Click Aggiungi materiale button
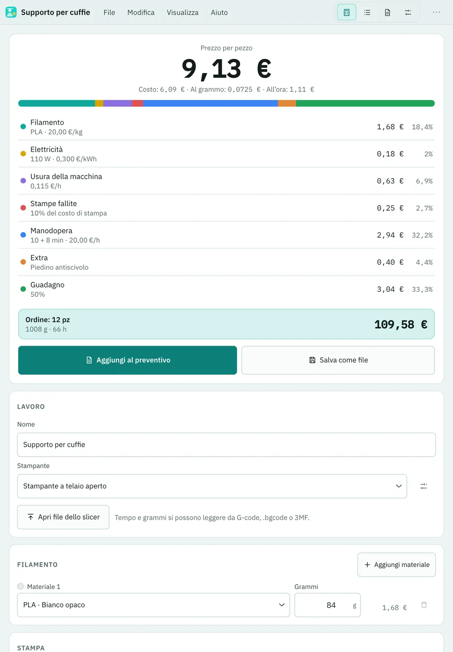The height and width of the screenshot is (652, 453). pyautogui.click(x=397, y=565)
